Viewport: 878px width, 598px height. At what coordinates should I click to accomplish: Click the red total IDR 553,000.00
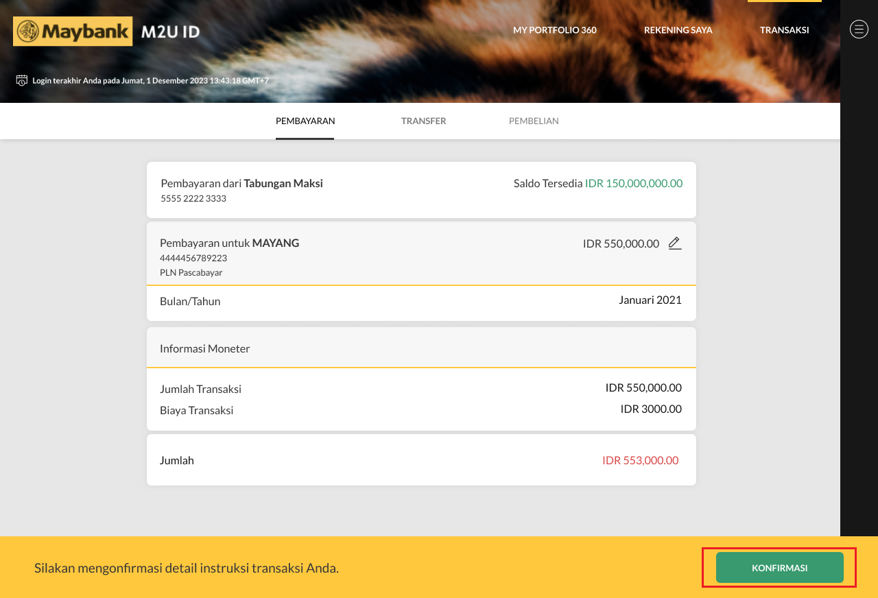[640, 460]
